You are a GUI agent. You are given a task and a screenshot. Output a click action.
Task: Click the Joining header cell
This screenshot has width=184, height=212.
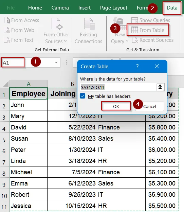point(62,93)
